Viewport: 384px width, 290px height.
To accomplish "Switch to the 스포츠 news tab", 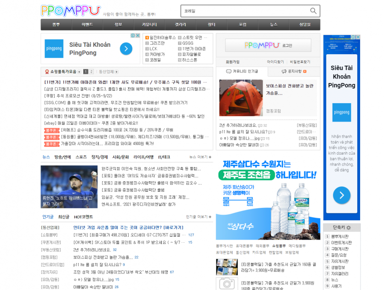I will [81, 157].
